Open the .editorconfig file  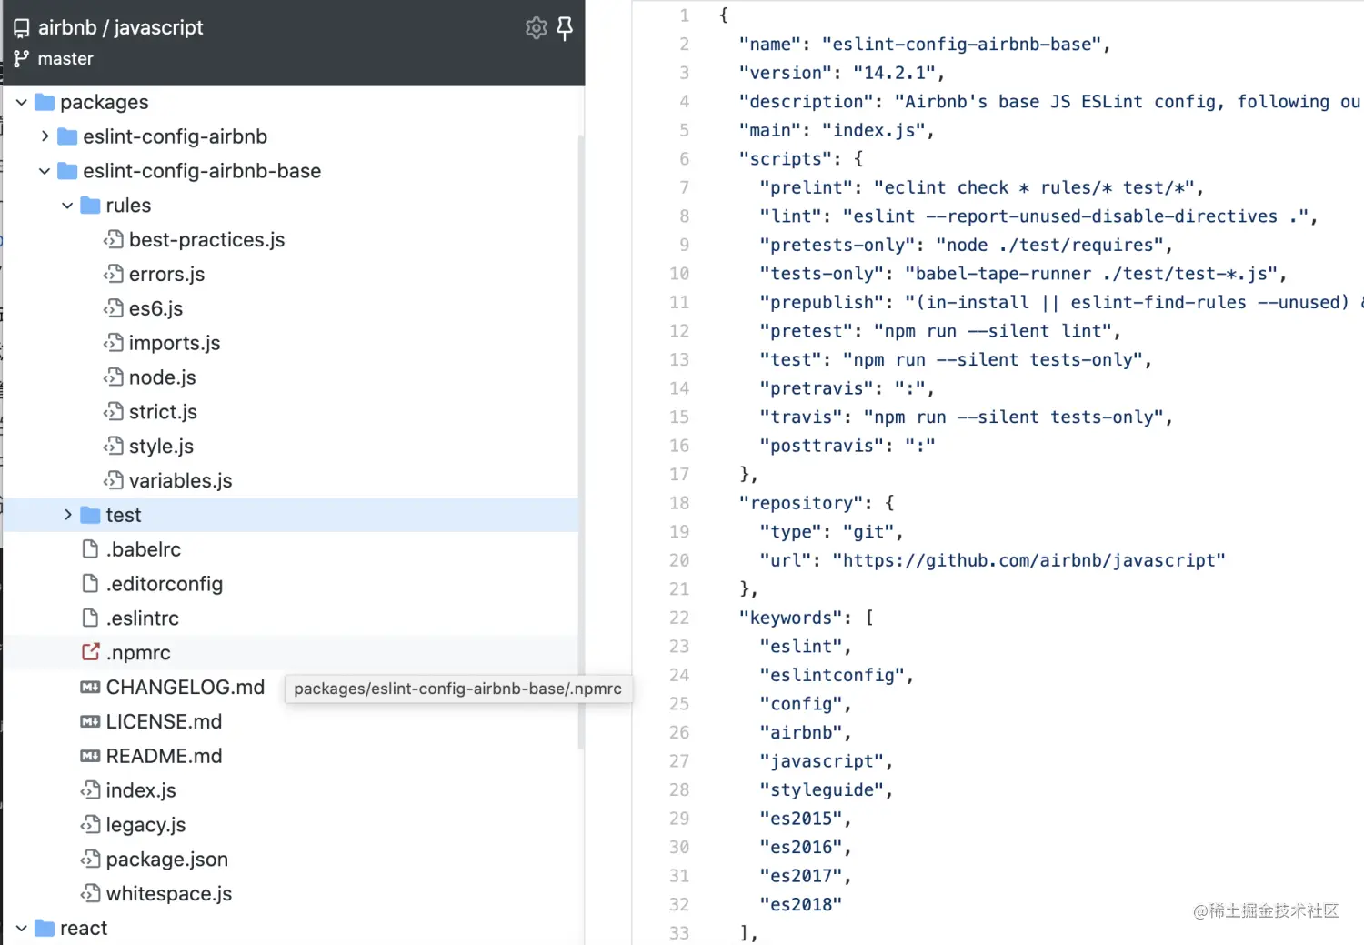point(164,584)
